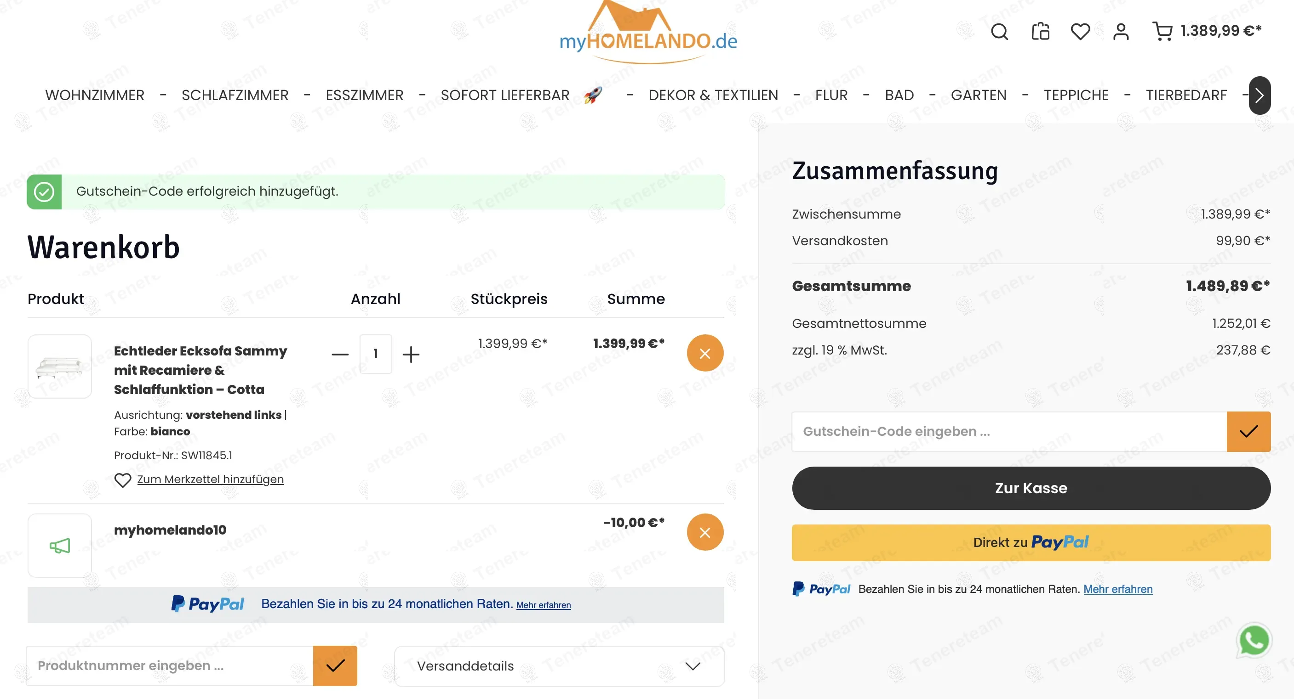Open the DEKOR & TEXTILIEN menu
Viewport: 1294px width, 699px height.
713,96
